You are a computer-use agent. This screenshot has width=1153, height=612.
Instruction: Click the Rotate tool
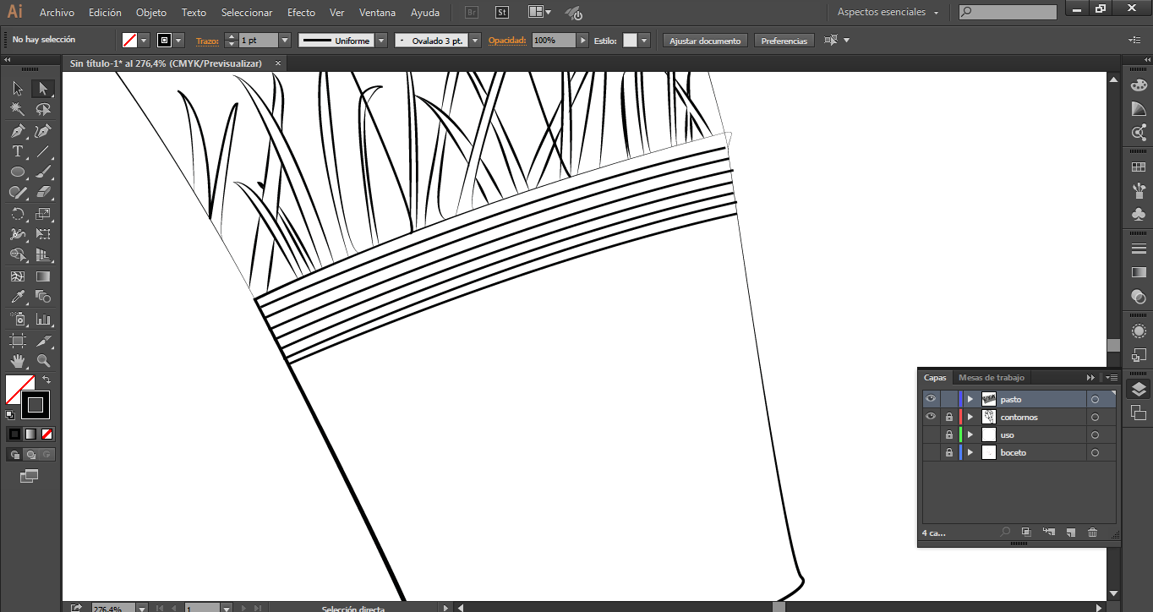point(17,214)
